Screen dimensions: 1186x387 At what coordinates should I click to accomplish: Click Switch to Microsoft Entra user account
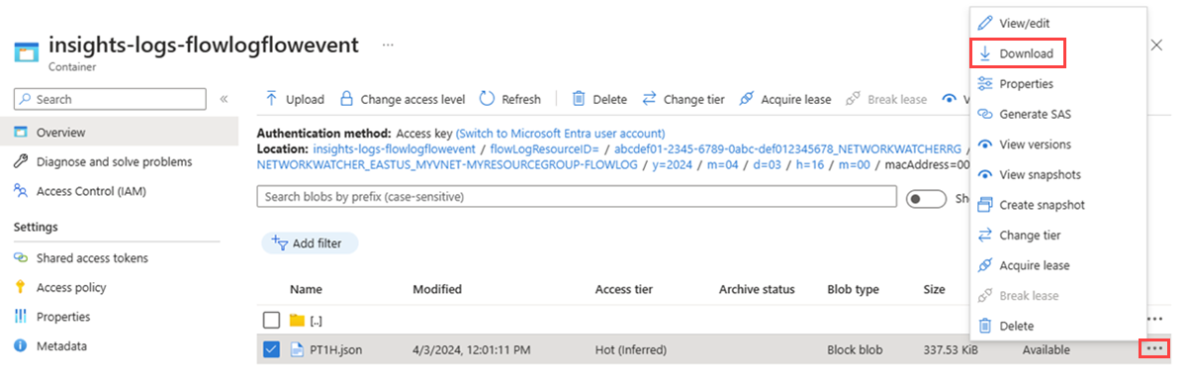(561, 133)
